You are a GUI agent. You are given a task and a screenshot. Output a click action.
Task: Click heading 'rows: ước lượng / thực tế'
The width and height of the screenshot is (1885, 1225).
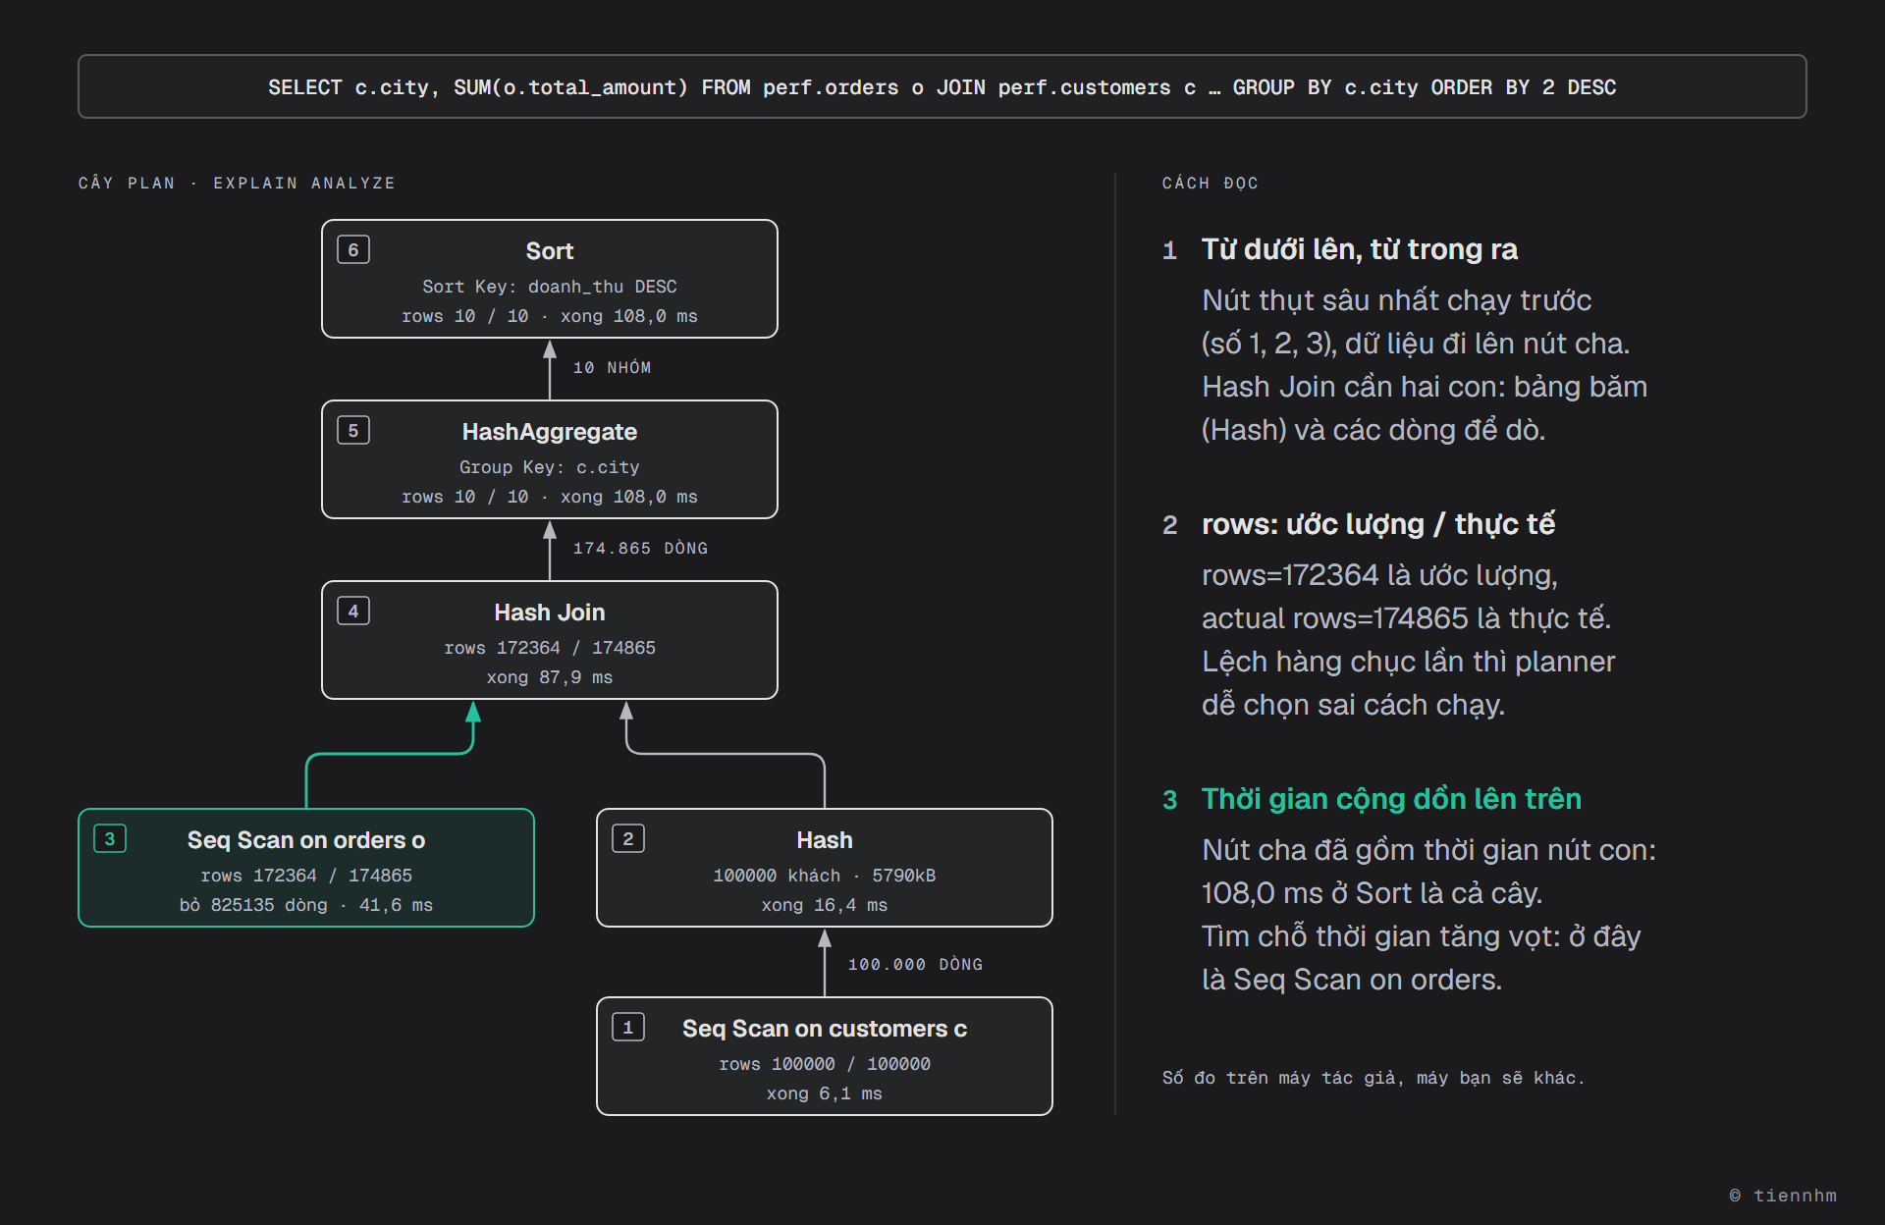[1377, 524]
